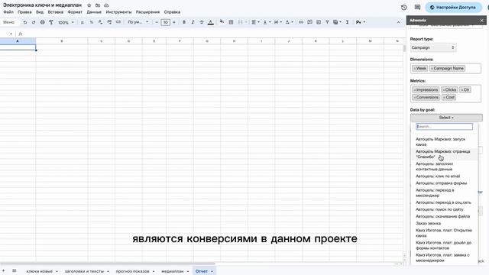Viewport: 489px width, 275px height.
Task: Remove Campaign Name dimension tag
Action: coord(432,68)
